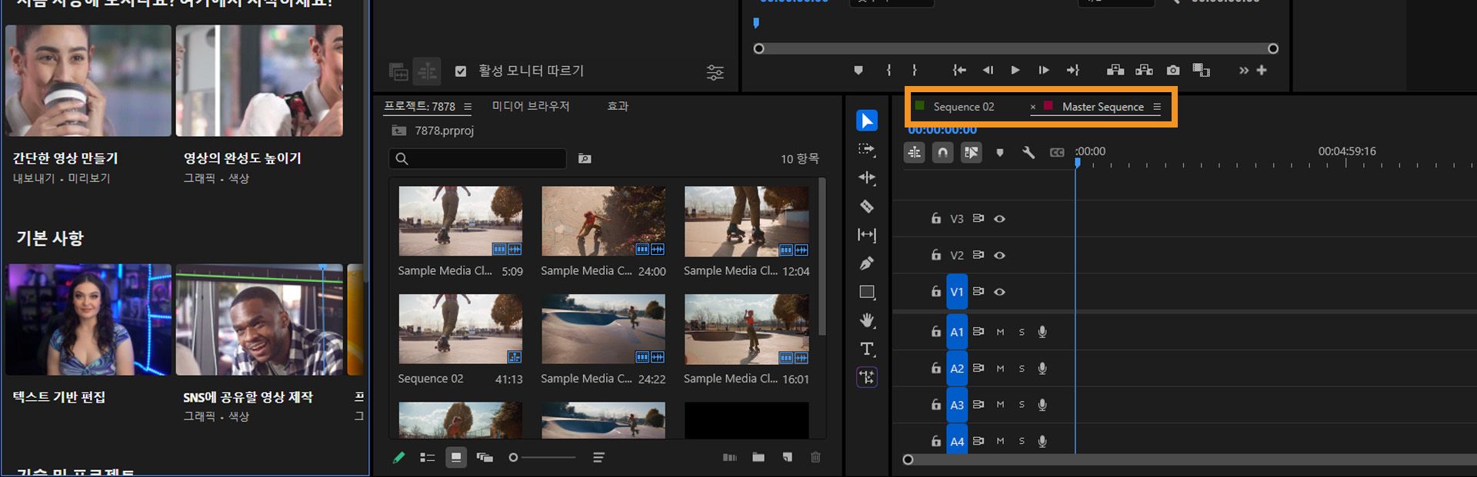Viewport: 1477px width, 477px height.
Task: Switch Project panel to list view
Action: 428,457
